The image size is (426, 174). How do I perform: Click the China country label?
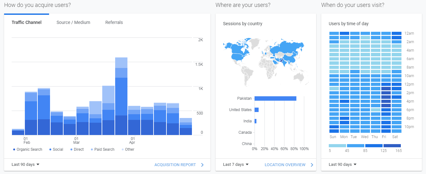pyautogui.click(x=247, y=144)
